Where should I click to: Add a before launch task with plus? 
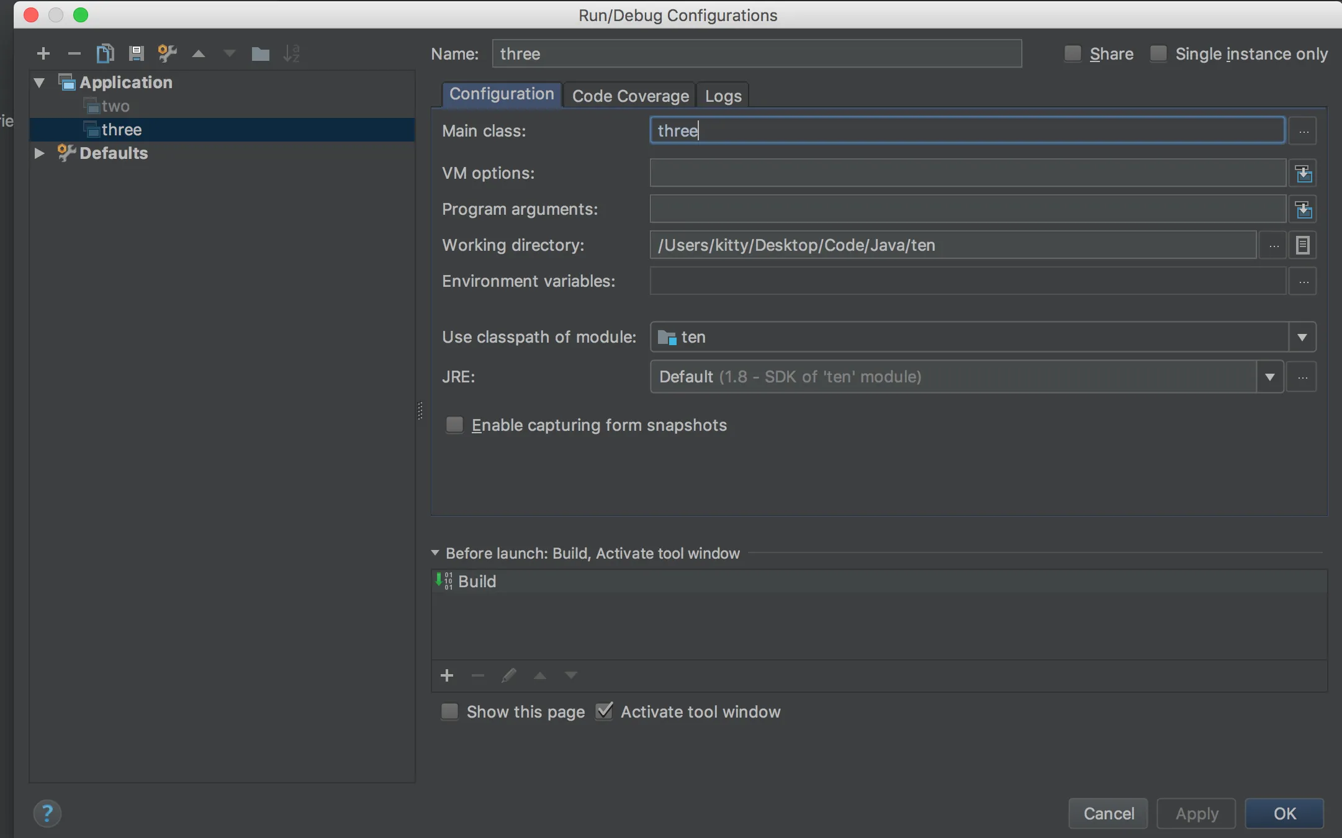446,675
